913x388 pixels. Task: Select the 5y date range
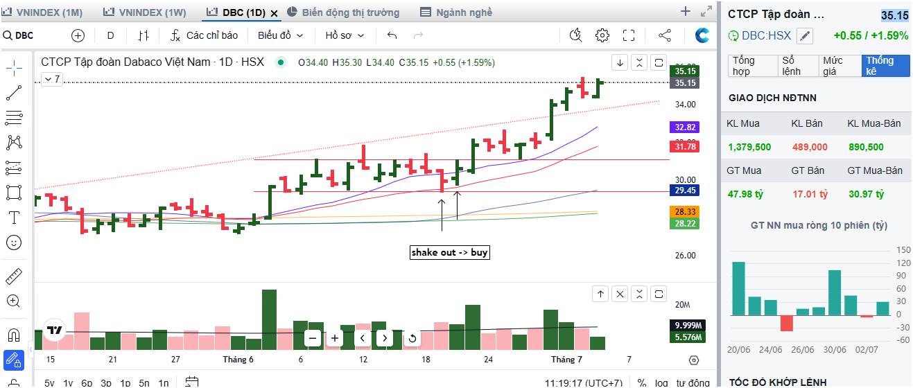click(x=49, y=382)
